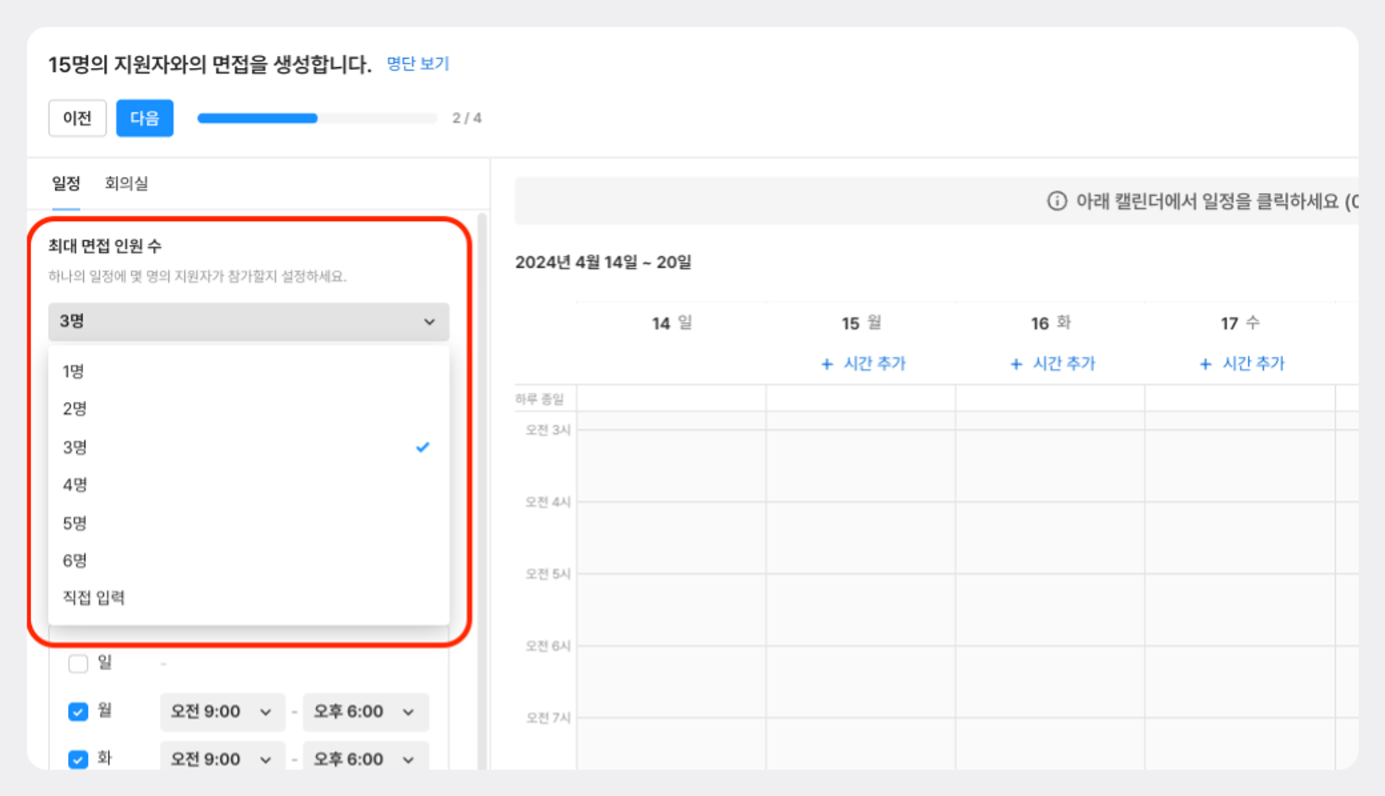Click the info icon in the calendar notice
The image size is (1385, 796).
pos(1057,201)
